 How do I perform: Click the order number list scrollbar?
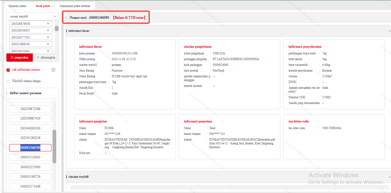coord(54,146)
